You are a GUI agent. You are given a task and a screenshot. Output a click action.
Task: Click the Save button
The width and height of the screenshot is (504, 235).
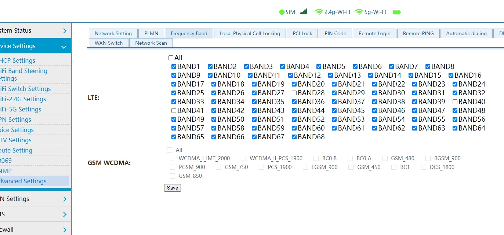(173, 188)
